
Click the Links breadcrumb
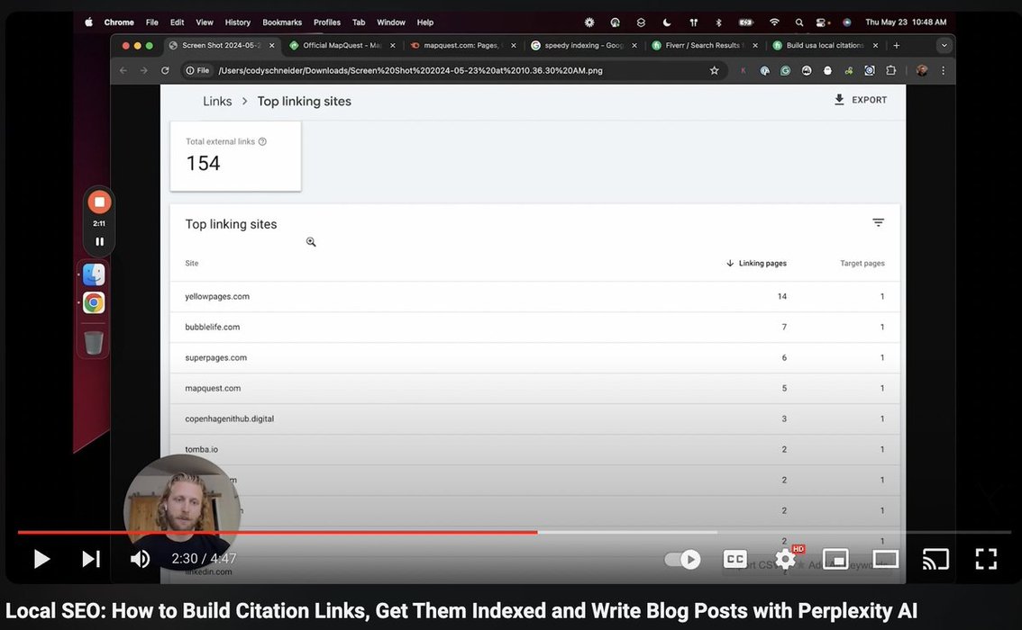tap(217, 102)
